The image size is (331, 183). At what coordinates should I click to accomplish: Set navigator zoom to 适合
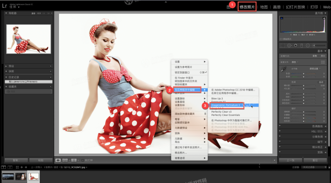(x=33, y=13)
